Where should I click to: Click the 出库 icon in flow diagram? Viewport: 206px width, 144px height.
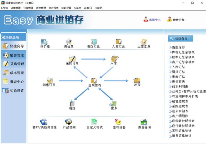[137, 82]
